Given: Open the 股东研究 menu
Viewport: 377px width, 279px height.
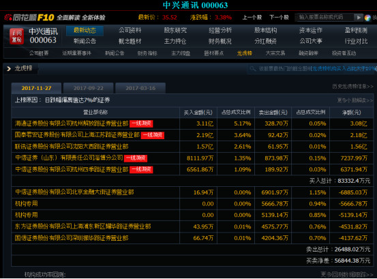Looking at the screenshot, I should click(x=175, y=31).
